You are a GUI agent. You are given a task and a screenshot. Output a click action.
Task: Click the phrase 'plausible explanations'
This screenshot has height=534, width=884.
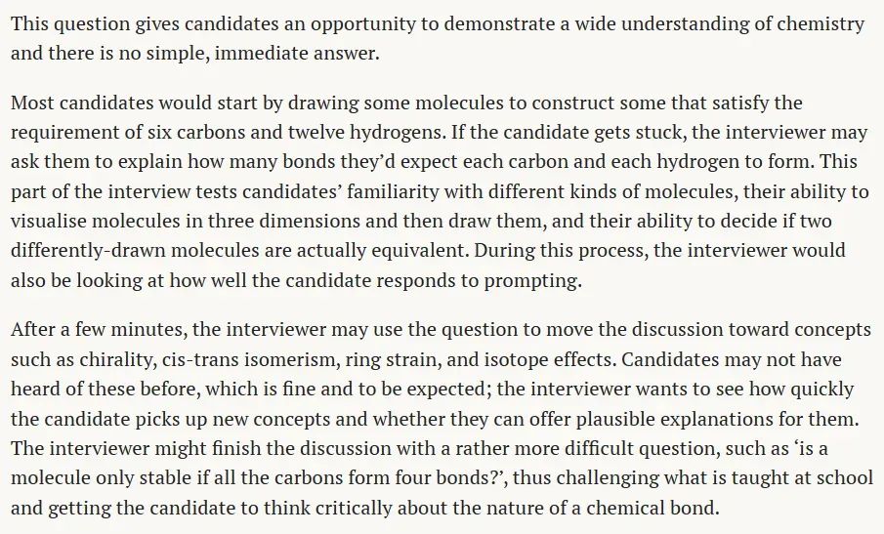[680, 419]
